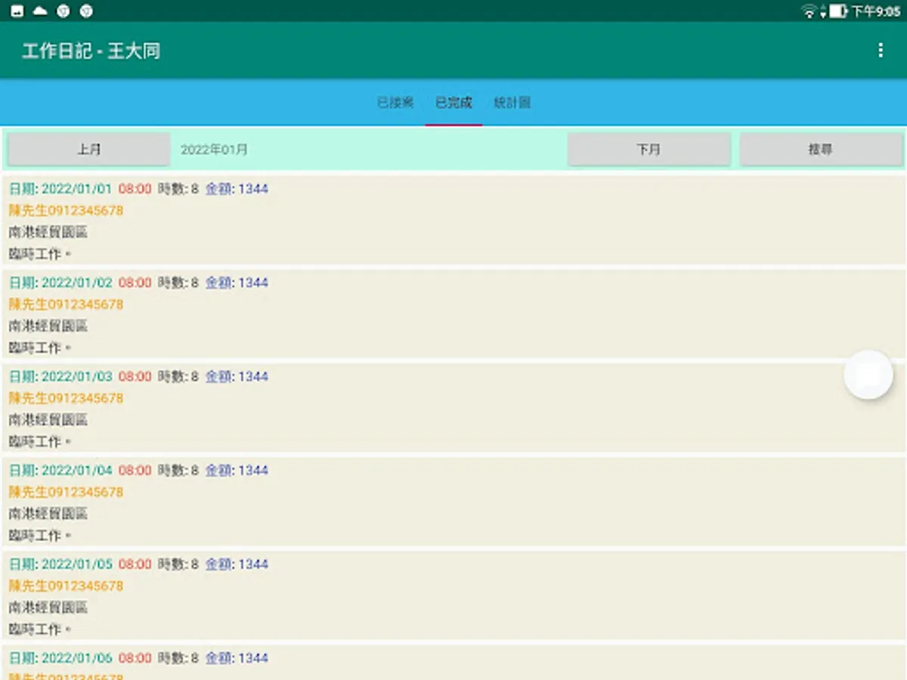Tap the Wi-Fi status icon
The image size is (907, 680).
[809, 11]
